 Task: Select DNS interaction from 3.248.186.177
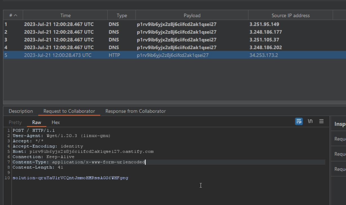(x=113, y=32)
